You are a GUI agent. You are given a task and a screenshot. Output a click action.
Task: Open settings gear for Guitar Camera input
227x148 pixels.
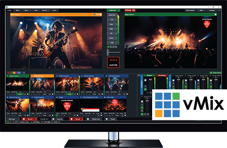[x=52, y=94]
